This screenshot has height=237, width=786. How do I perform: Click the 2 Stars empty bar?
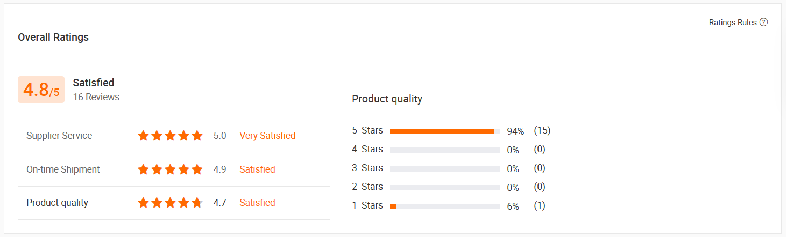(x=444, y=187)
